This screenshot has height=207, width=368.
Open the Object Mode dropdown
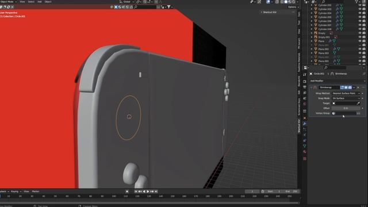tap(8, 2)
